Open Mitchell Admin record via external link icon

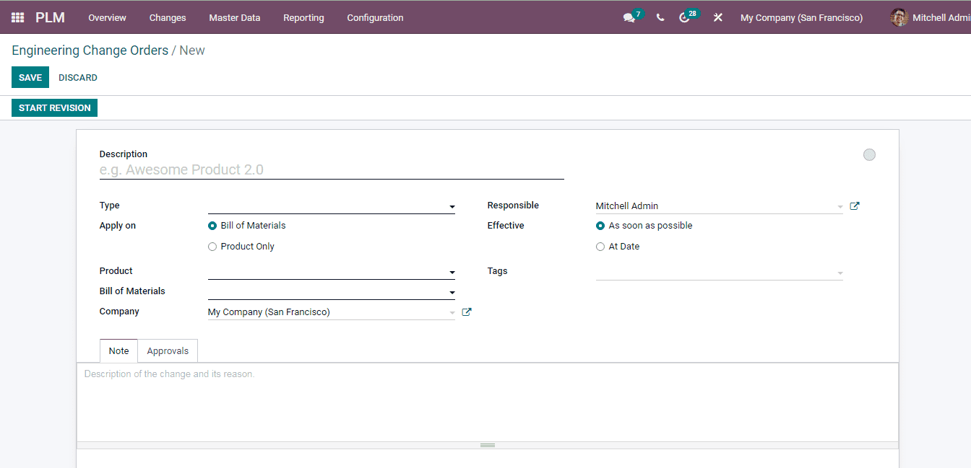point(854,206)
